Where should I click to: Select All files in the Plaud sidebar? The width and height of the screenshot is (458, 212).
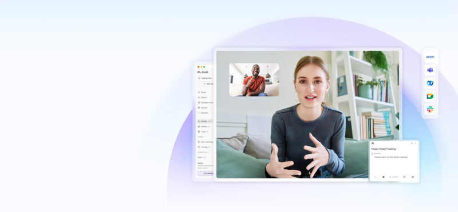(204, 121)
